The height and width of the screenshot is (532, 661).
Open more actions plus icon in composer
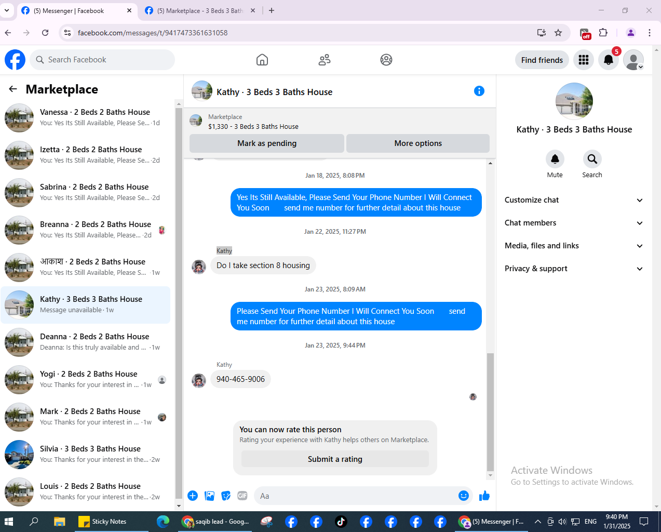click(193, 496)
